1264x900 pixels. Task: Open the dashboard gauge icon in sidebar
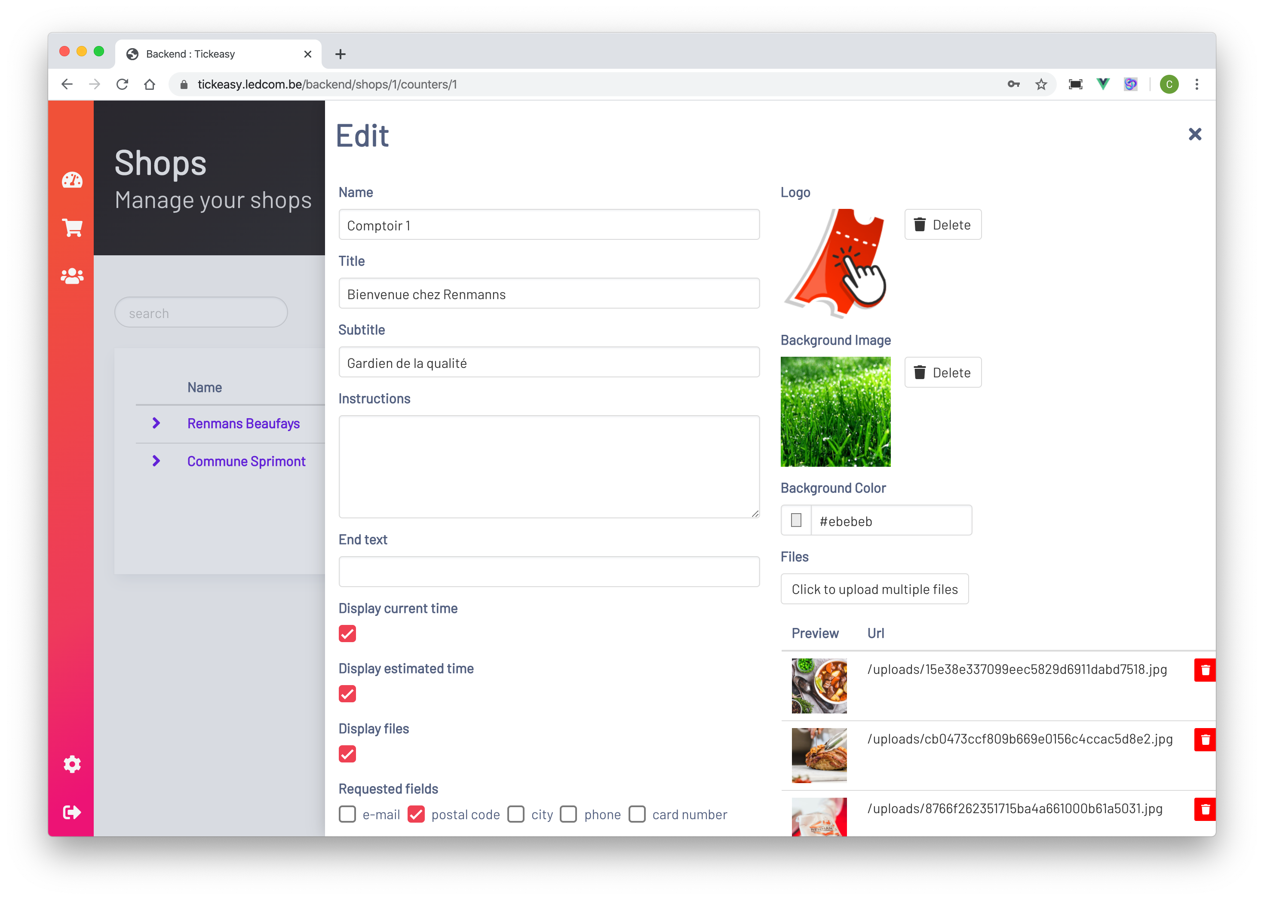click(x=72, y=180)
